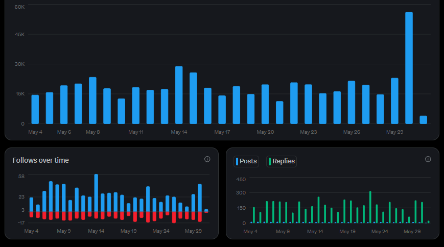Click tallest blue May 14 bar in Follows chart
Viewport: 444px width, 247px height.
click(x=96, y=193)
